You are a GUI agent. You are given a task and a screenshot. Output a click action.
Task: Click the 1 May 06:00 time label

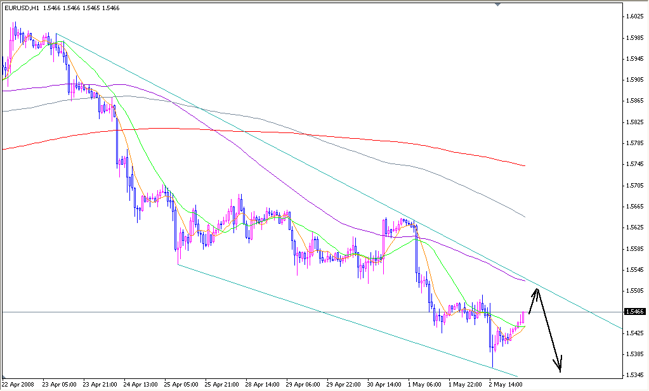424,385
